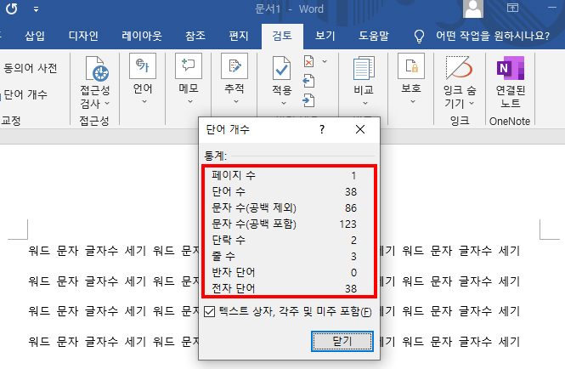Viewport: 565px width, 369px height.
Task: Click the 추적 track changes icon
Action: (234, 66)
